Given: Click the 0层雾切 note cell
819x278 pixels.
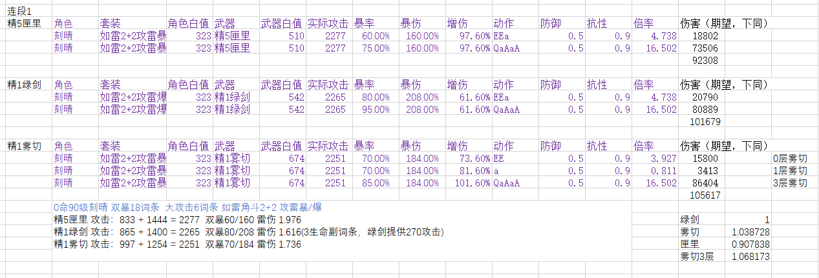Looking at the screenshot, I should click(789, 158).
